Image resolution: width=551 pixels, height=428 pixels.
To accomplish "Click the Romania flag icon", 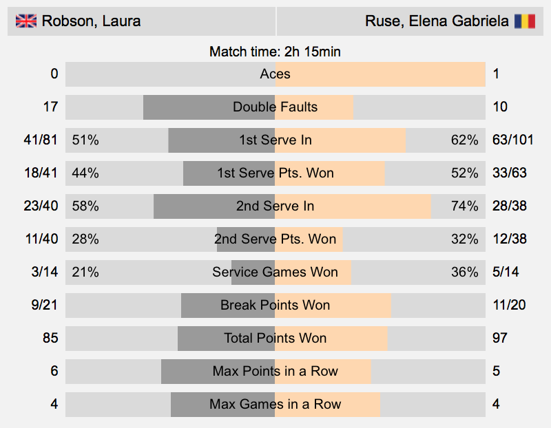I will pyautogui.click(x=525, y=21).
